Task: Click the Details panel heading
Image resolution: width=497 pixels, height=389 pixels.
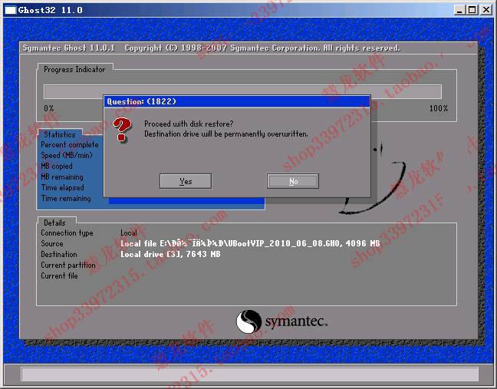Action: pyautogui.click(x=54, y=223)
